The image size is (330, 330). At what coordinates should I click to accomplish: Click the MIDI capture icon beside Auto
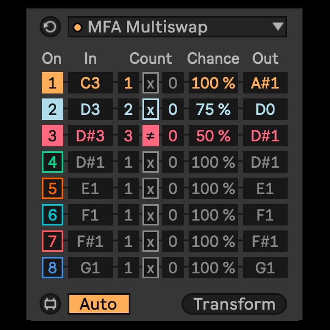50,304
